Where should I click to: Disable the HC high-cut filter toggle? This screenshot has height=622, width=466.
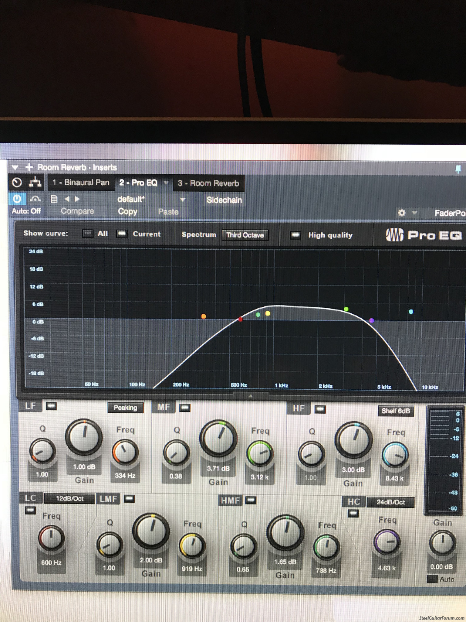353,513
